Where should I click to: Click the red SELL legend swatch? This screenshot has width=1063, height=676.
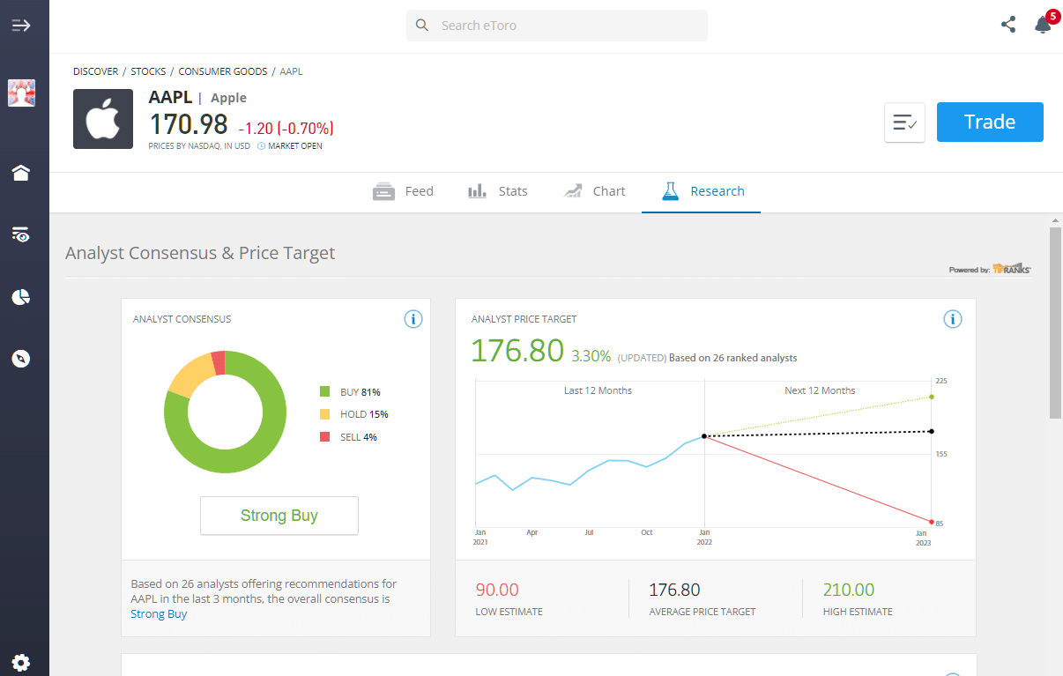coord(324,437)
